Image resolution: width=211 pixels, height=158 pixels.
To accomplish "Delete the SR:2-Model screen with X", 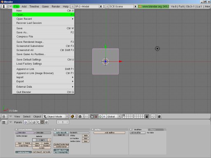I will click(101, 7).
